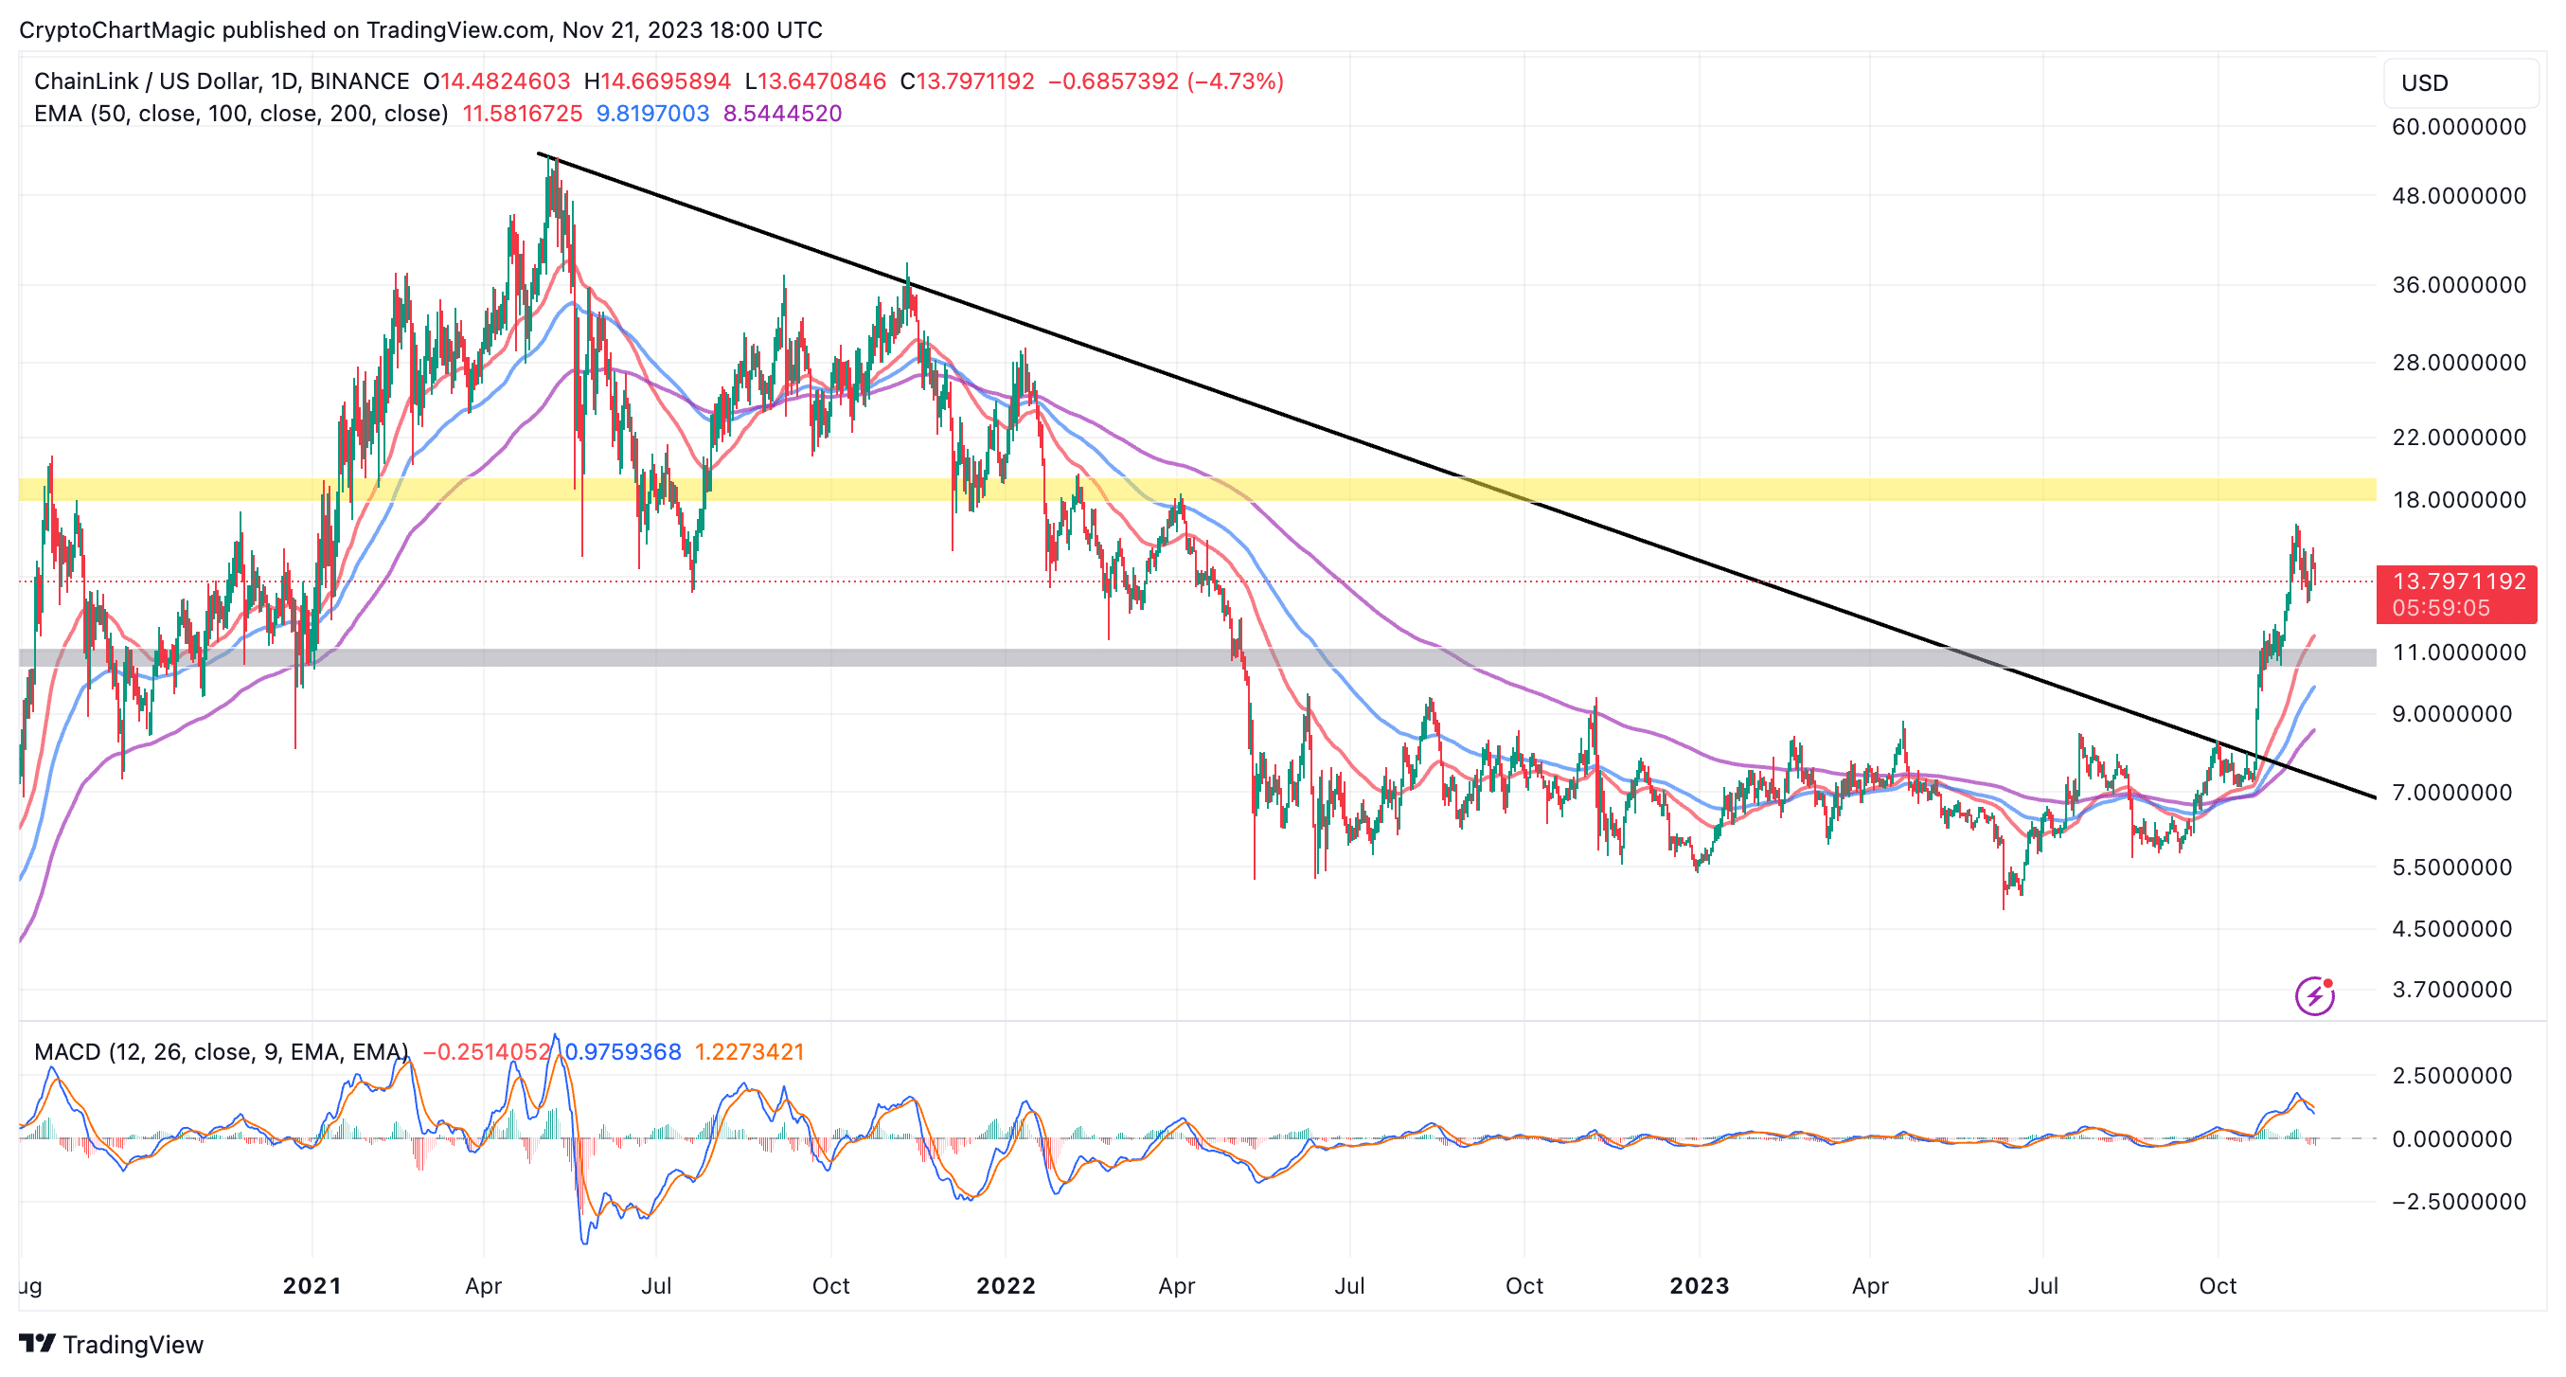
Task: Click the change value −0.6857392 (−4.73%)
Action: point(1166,80)
